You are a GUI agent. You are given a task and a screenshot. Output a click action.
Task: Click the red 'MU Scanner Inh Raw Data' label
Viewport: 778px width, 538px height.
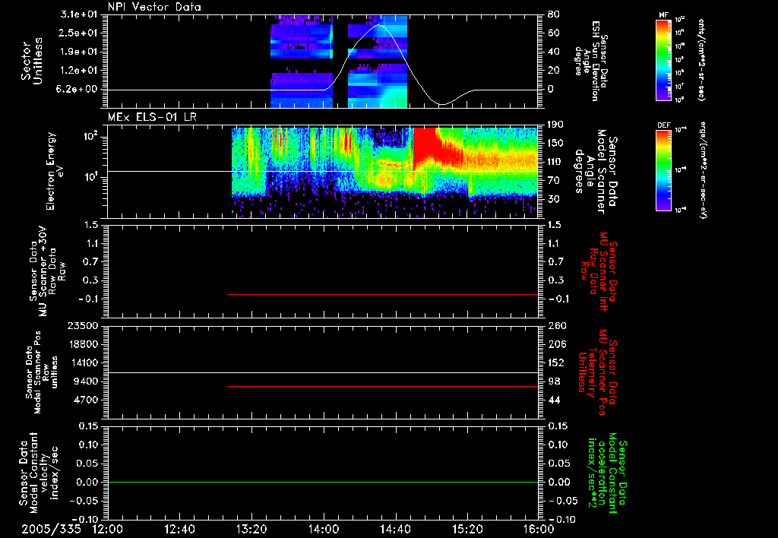[598, 271]
